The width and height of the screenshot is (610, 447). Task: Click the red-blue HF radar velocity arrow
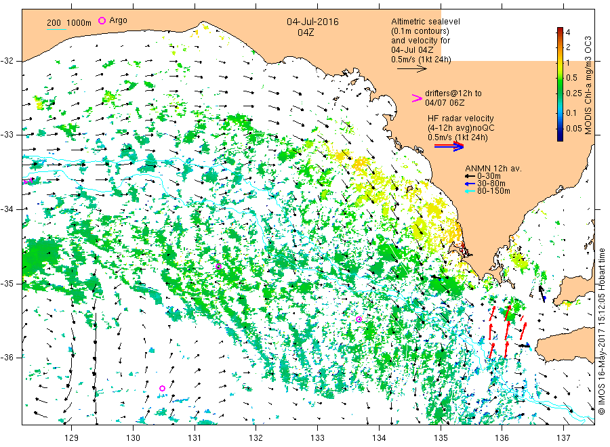coord(449,146)
